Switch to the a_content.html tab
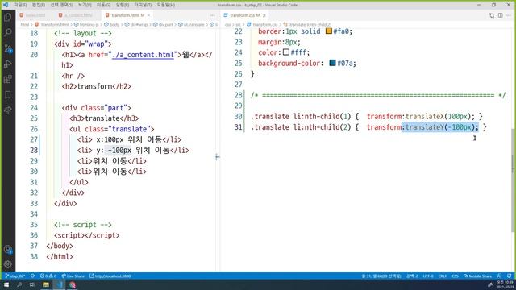Viewport: 516px width, 290px height. click(78, 15)
